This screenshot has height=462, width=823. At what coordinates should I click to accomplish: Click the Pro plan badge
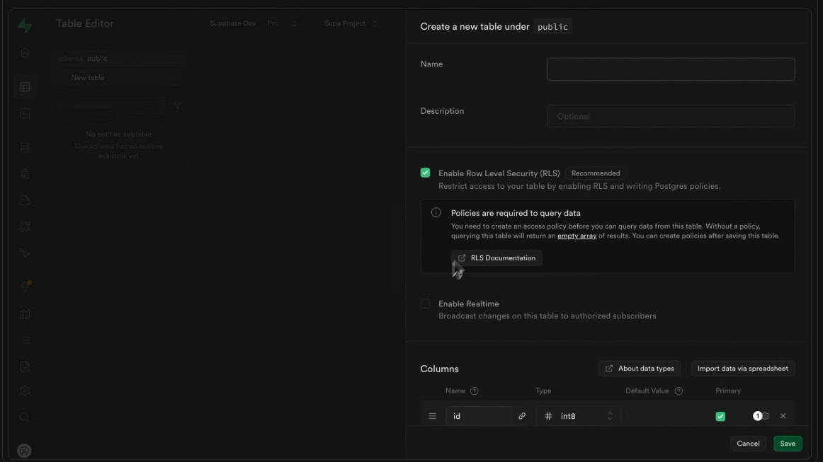point(273,23)
